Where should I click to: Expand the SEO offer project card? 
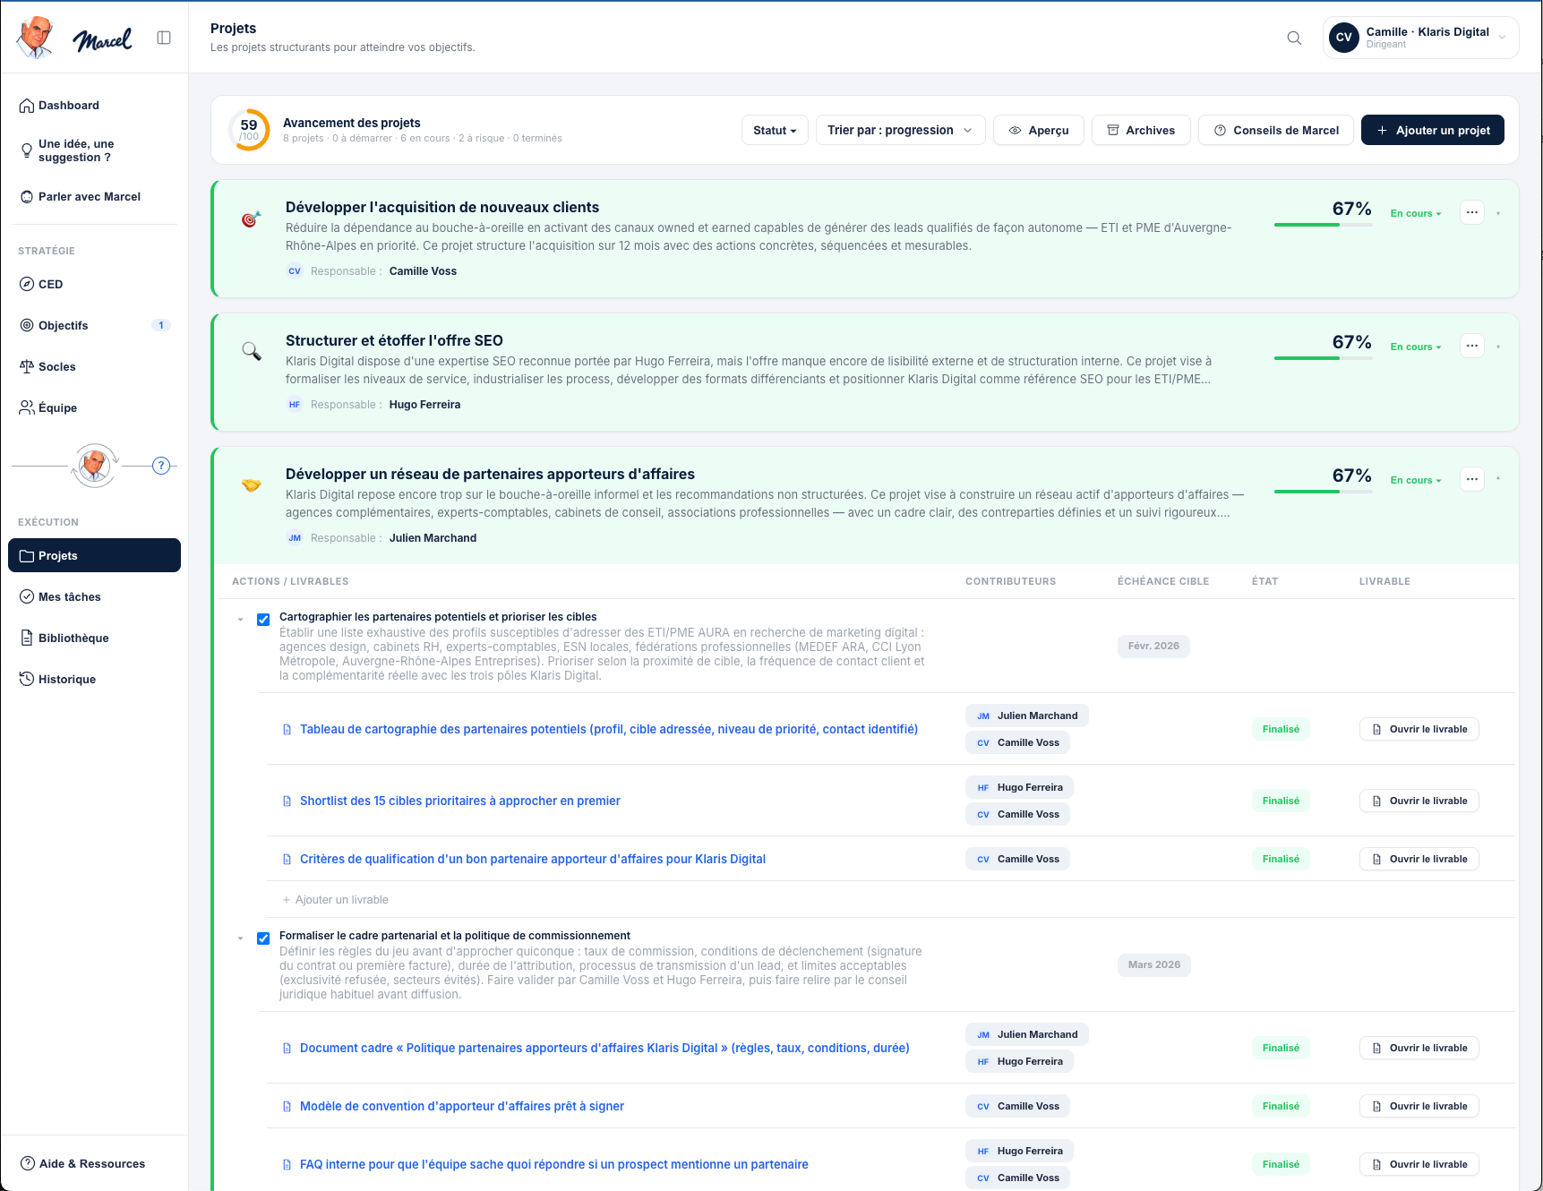1498,347
